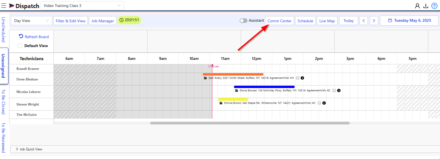Select the orange Sam Avery job bar
440x159 pixels.
point(233,74)
